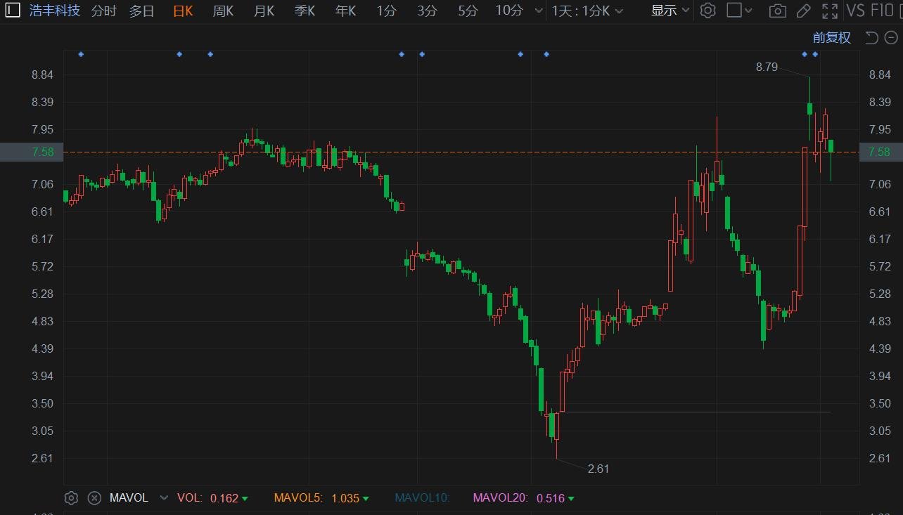Click the 前复权 adjustment link
This screenshot has width=903, height=515.
click(x=831, y=38)
